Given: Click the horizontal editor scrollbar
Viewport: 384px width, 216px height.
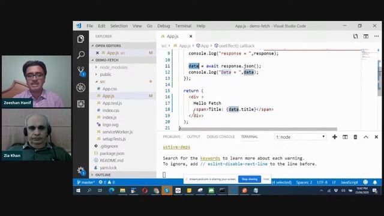Looking at the screenshot, I should [259, 129].
